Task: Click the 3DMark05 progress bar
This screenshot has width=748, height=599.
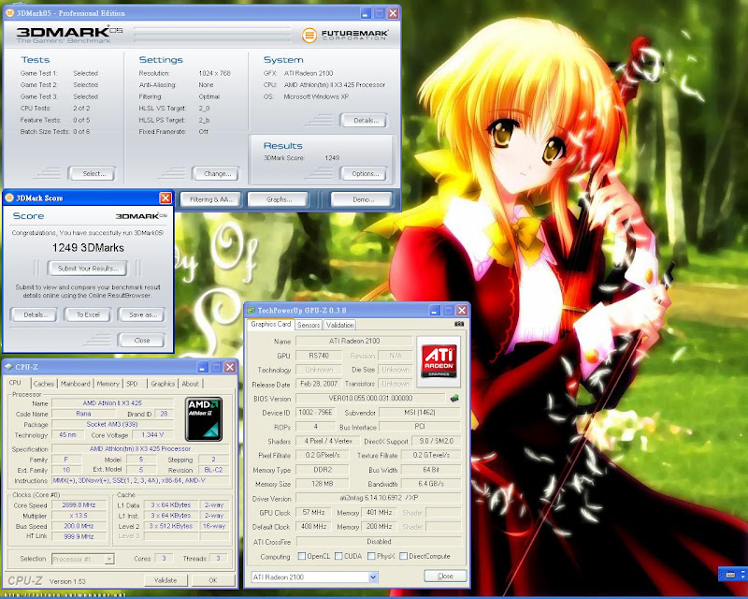Action: (x=213, y=35)
